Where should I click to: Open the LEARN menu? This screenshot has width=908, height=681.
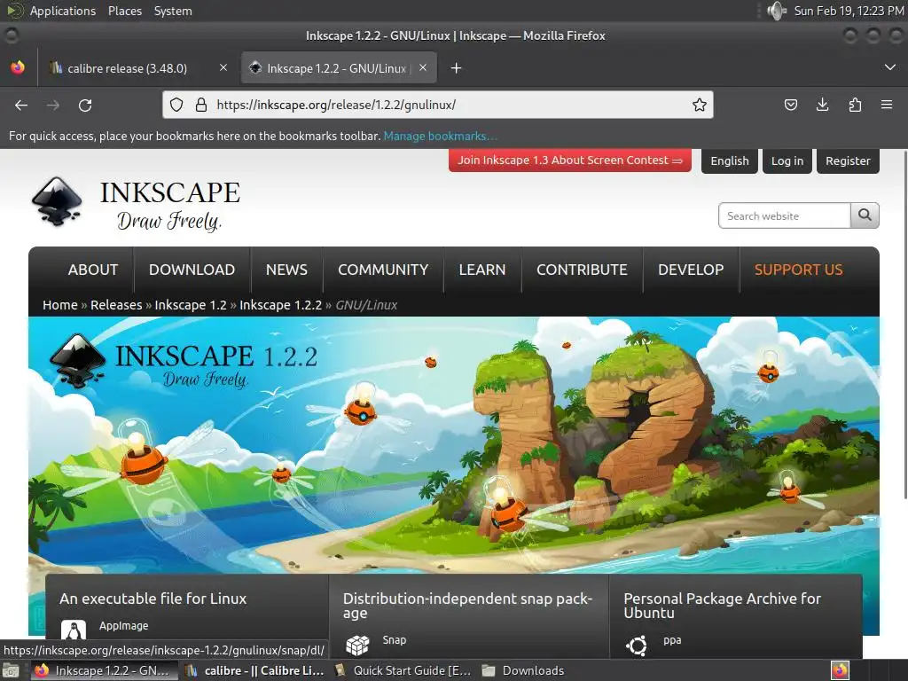tap(481, 270)
